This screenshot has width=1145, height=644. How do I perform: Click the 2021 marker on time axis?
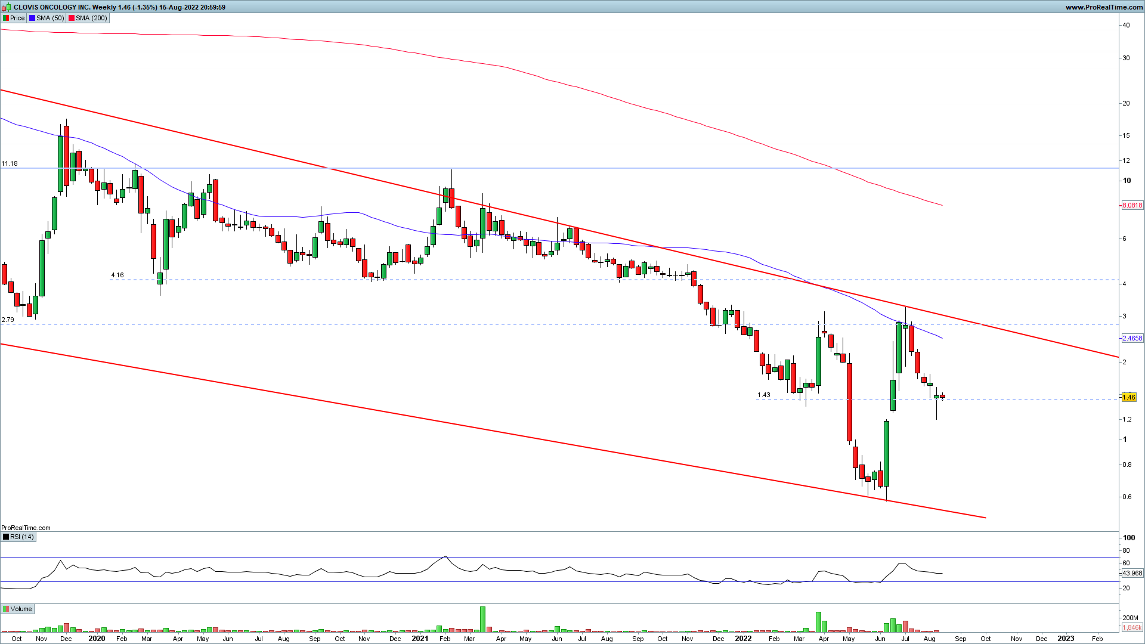(420, 638)
